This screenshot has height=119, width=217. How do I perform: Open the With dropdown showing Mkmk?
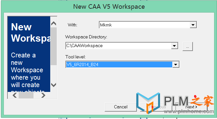point(193,25)
